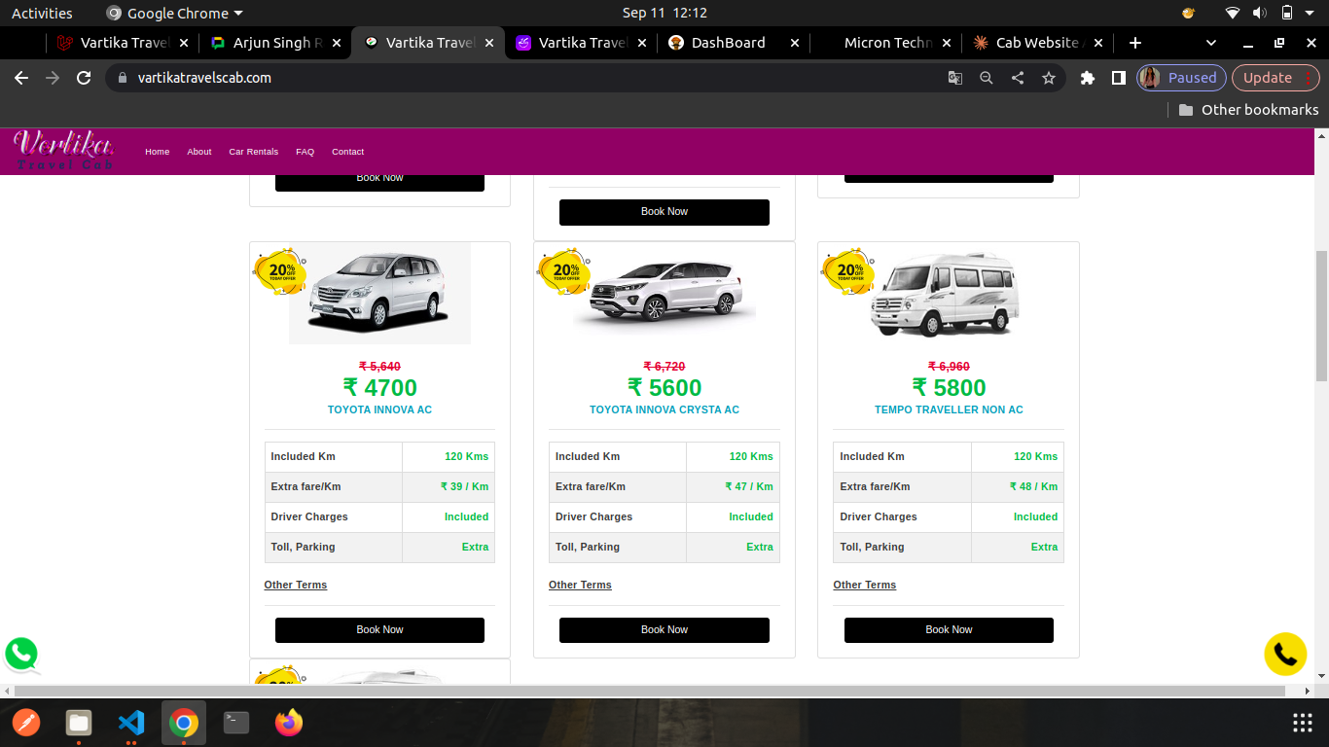View Other Terms for Tempo Traveller
The width and height of the screenshot is (1329, 747).
(864, 585)
